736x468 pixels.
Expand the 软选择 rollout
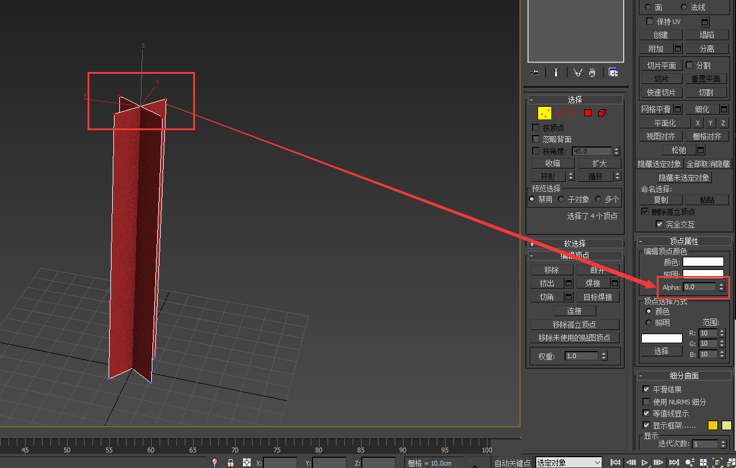[575, 244]
